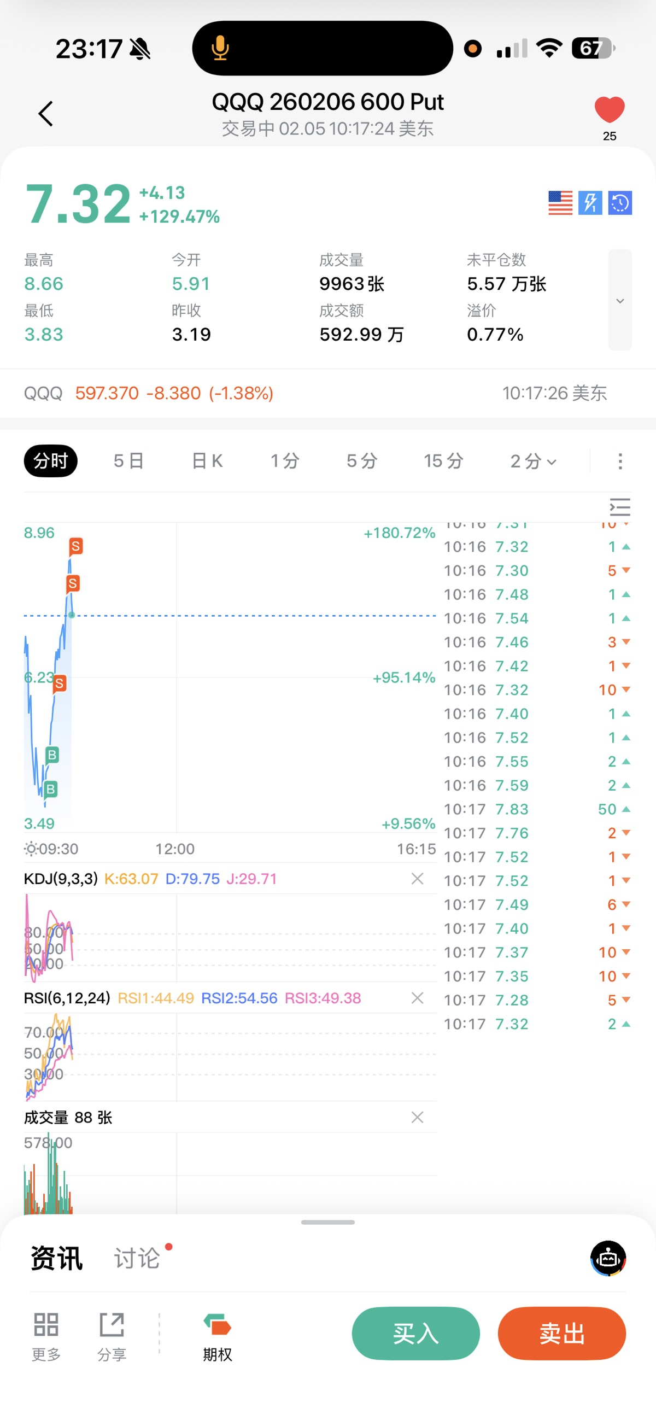Screen dimensions: 656x1426
Task: Tap the red heart favorite icon
Action: (609, 109)
